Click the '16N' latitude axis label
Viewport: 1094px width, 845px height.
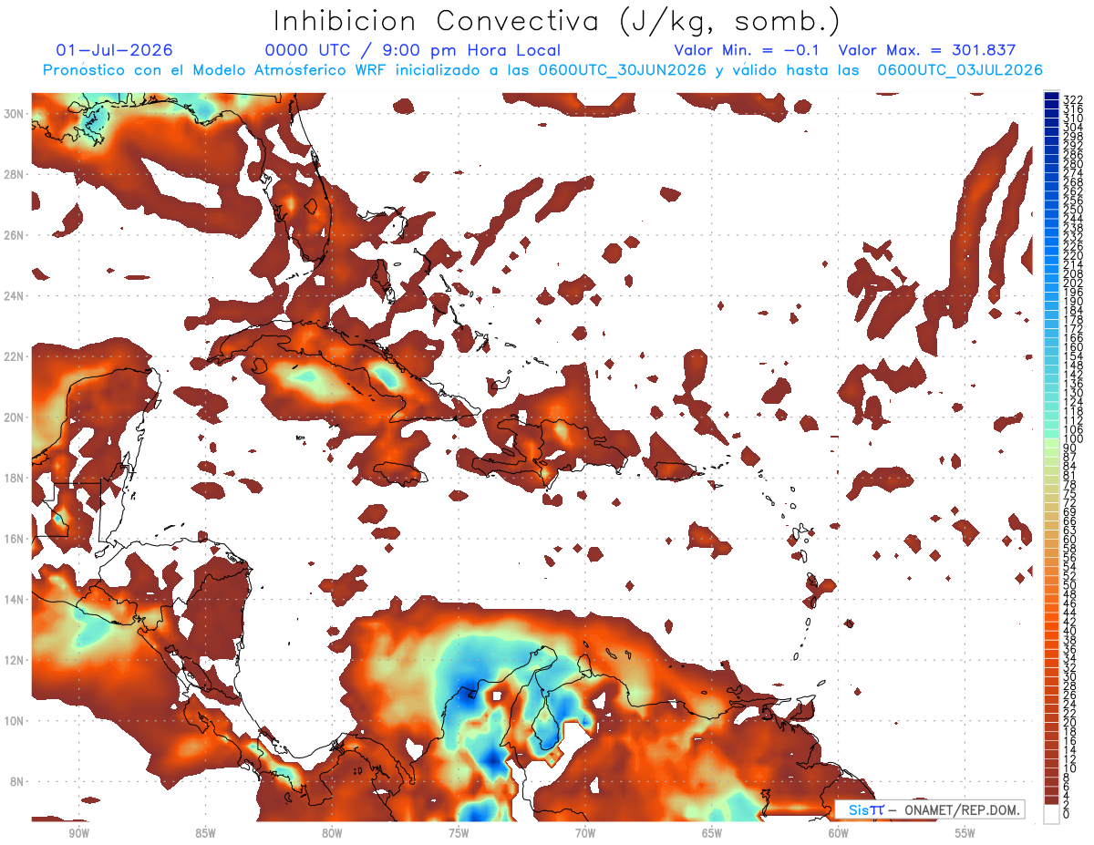(15, 539)
